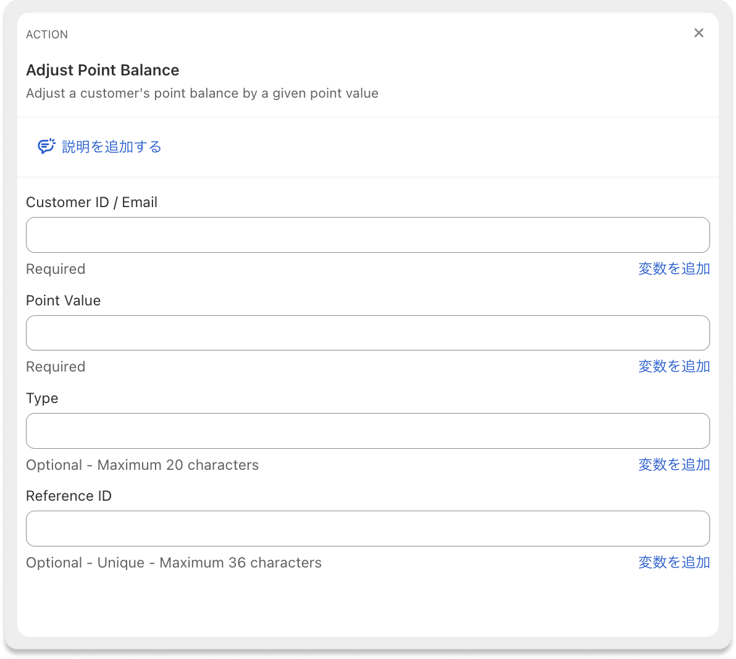This screenshot has width=736, height=659.
Task: Click the ACTION header label
Action: coord(47,35)
